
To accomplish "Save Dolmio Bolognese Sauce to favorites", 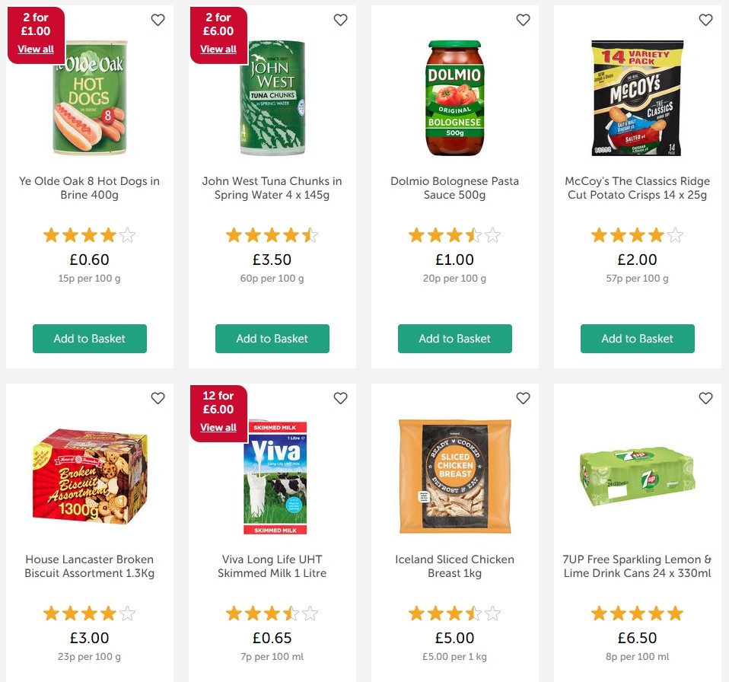I will click(523, 21).
